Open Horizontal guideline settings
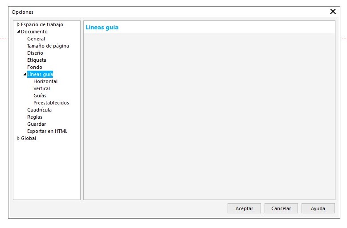 point(45,82)
